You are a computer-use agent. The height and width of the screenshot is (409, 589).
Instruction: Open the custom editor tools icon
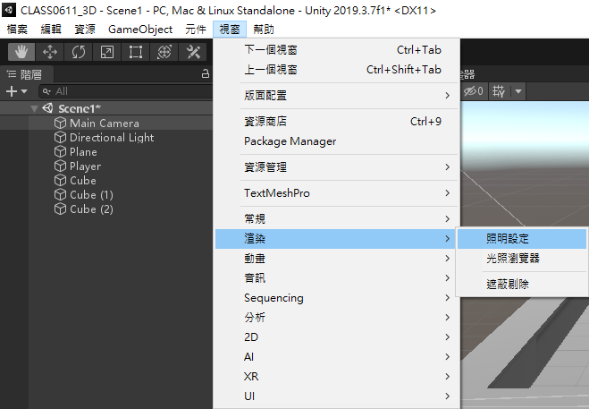(193, 53)
